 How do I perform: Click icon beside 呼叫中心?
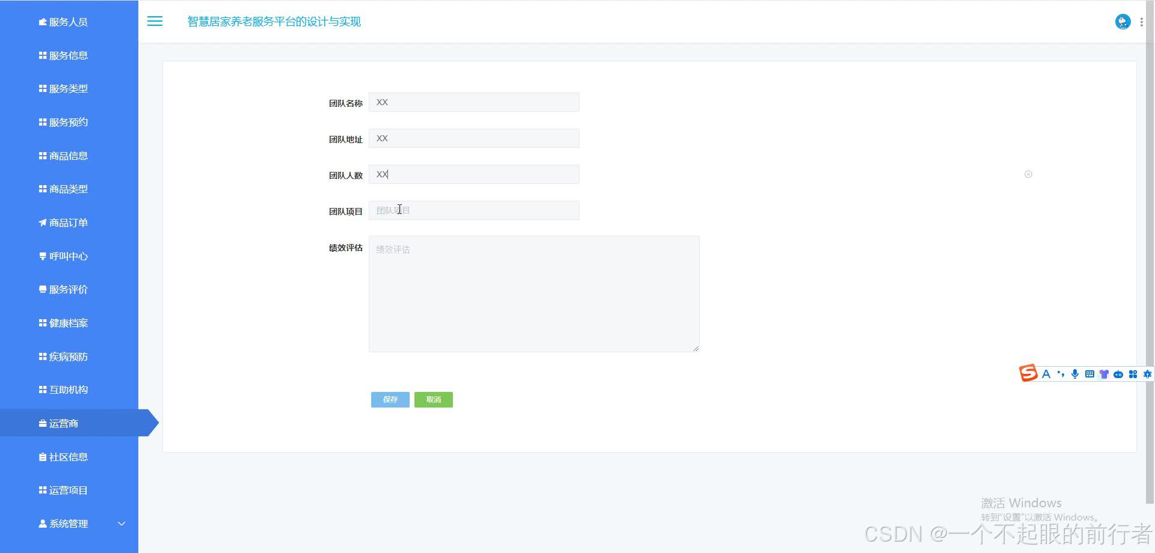tap(43, 256)
